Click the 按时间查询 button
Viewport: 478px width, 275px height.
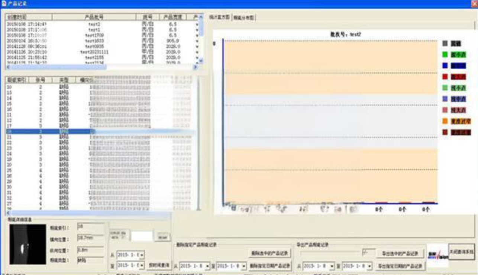click(x=159, y=266)
